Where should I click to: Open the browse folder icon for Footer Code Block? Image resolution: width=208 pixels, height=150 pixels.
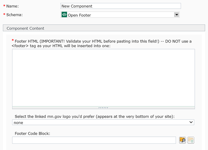coord(182,140)
